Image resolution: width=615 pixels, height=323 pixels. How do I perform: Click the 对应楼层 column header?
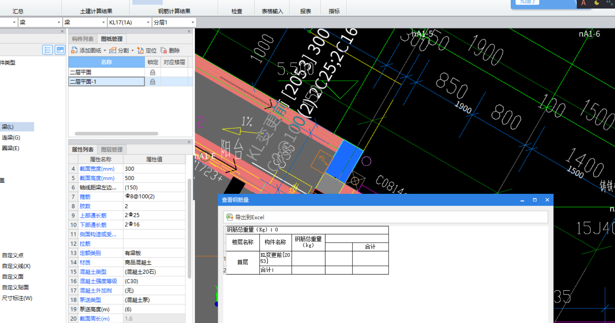174,62
